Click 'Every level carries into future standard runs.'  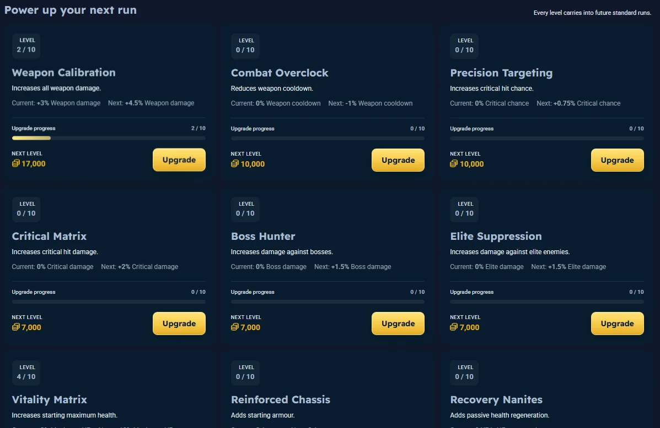coord(592,13)
